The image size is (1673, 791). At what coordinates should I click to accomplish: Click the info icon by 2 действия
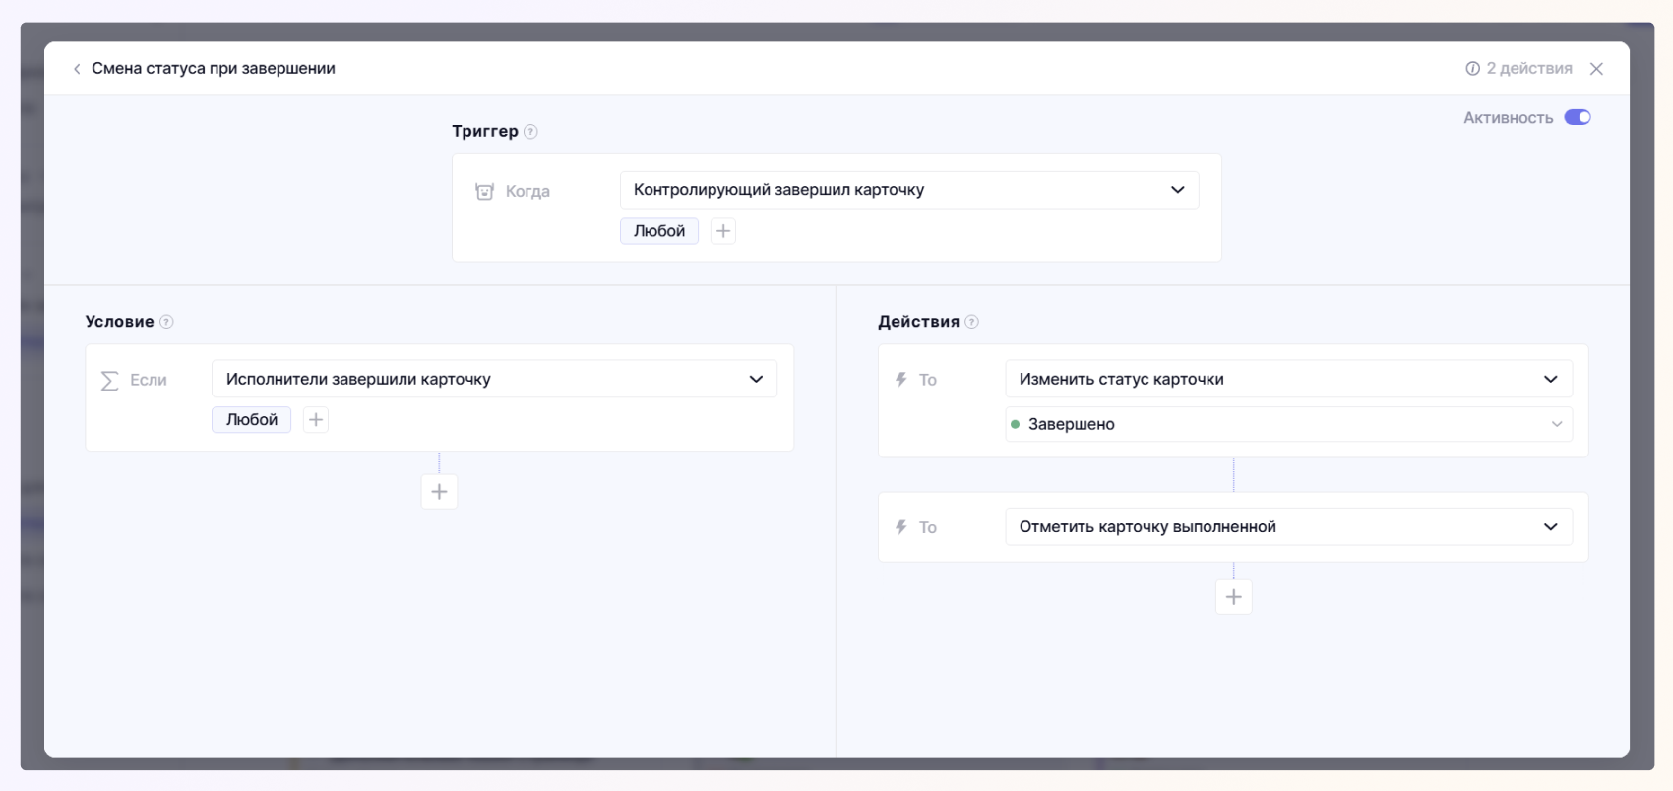point(1472,69)
